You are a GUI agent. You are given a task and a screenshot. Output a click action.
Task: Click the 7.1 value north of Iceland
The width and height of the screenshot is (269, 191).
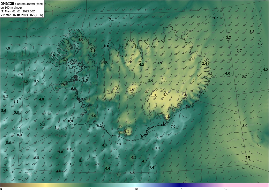(111, 20)
